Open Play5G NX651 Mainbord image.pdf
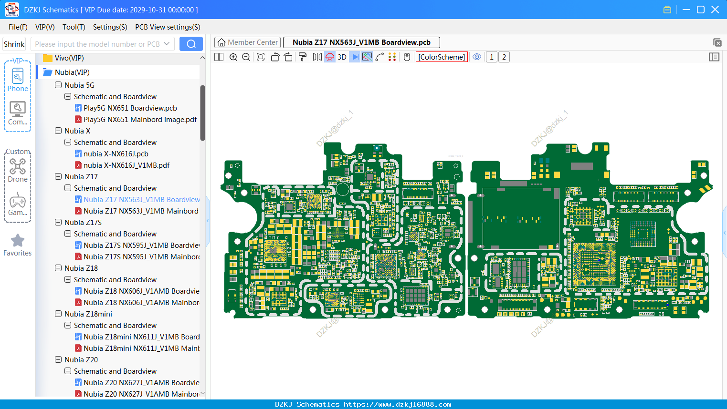The width and height of the screenshot is (727, 409). coord(140,119)
